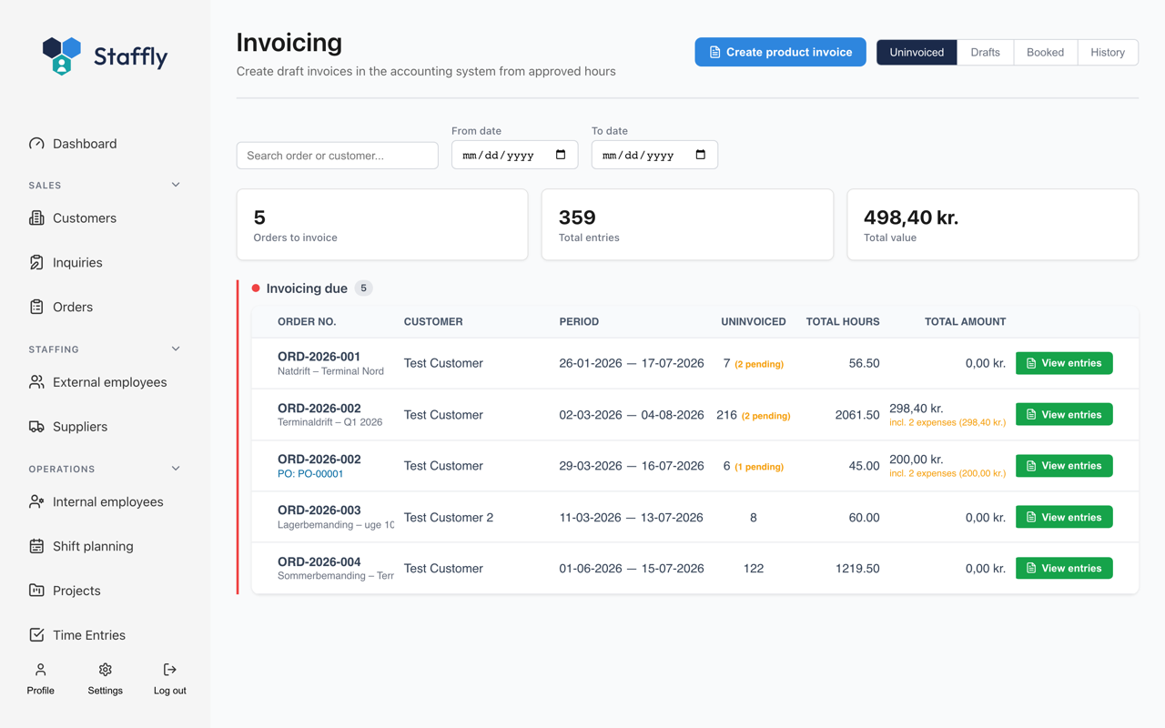View entries for the PO-00001 order
Screen dimensions: 1165x728
pos(1064,466)
